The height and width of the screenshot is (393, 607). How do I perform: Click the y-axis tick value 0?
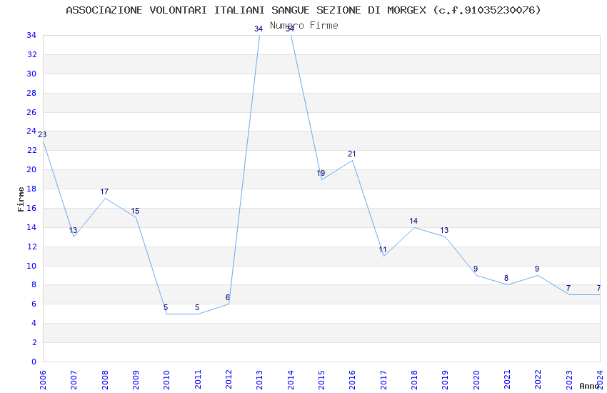[34, 362]
